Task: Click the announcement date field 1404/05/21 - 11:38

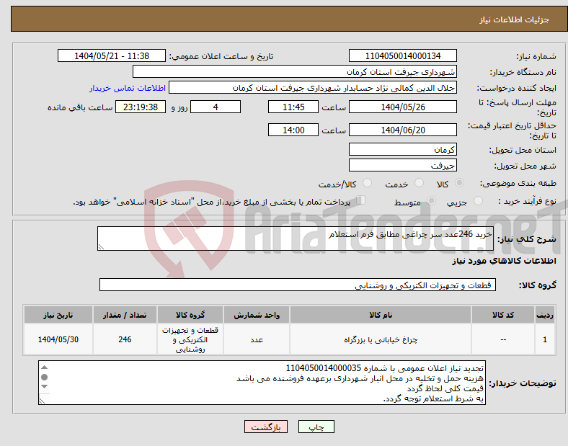Action: point(112,56)
